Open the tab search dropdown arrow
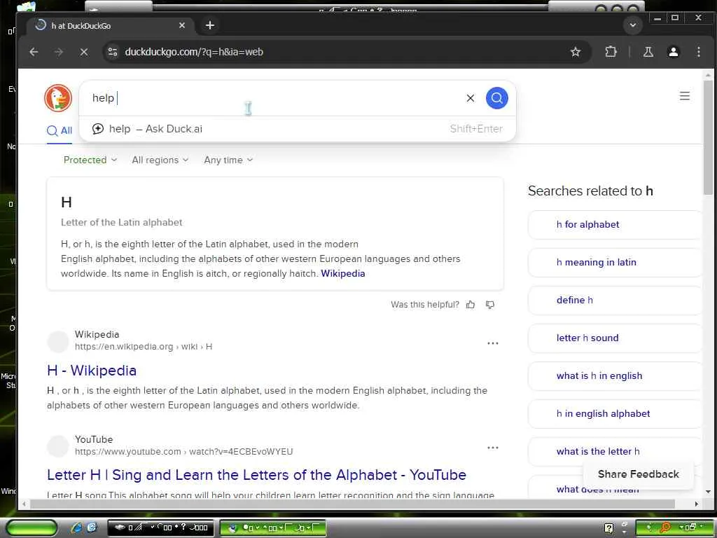Viewport: 717px width, 538px height. [633, 25]
